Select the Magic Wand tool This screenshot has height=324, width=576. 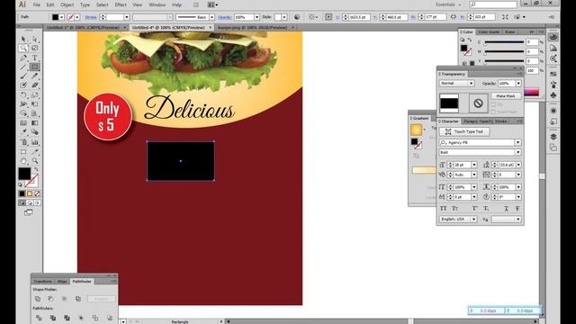[x=23, y=48]
